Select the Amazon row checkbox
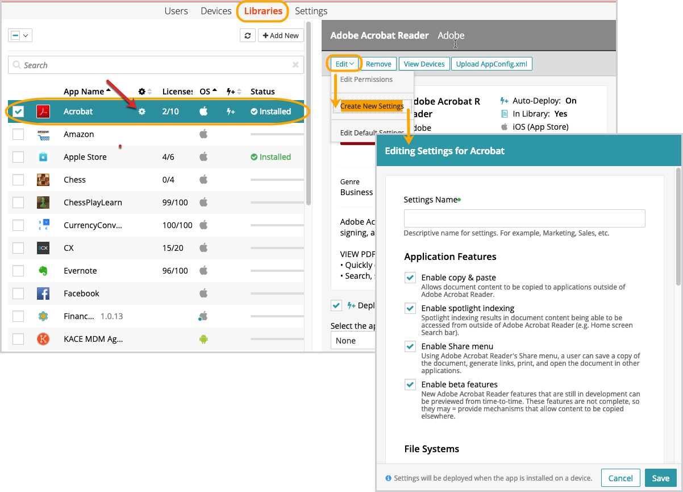 click(18, 134)
